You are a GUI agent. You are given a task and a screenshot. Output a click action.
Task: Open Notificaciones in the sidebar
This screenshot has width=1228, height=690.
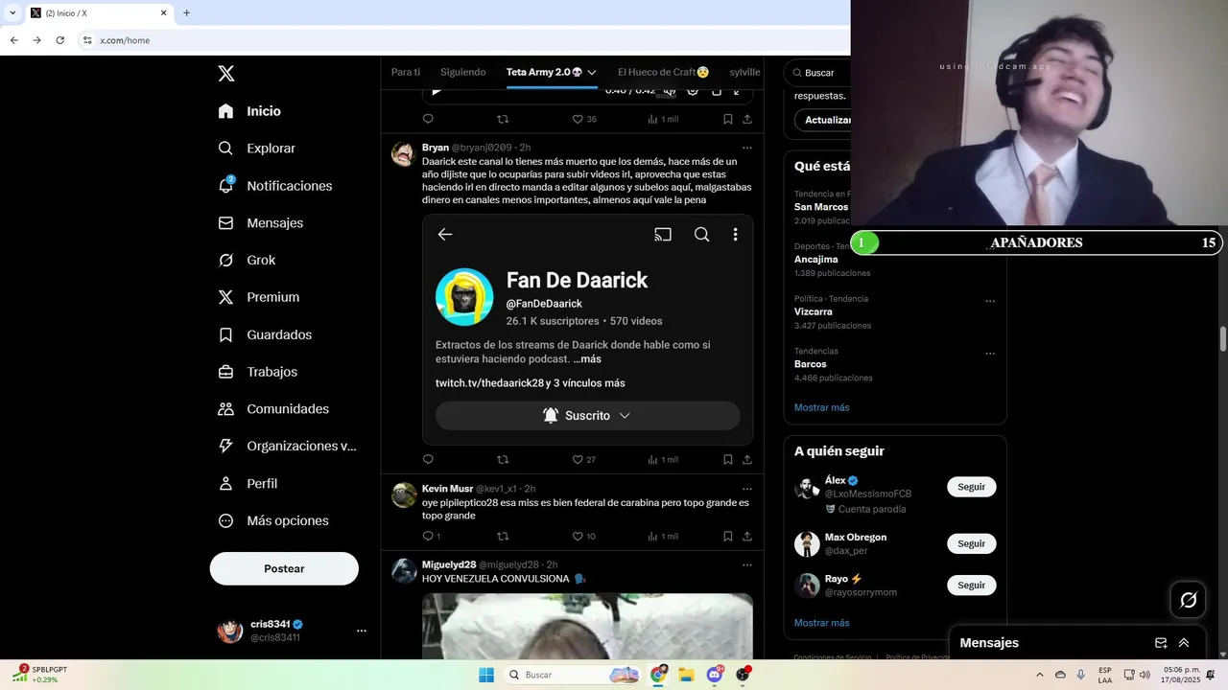coord(274,186)
